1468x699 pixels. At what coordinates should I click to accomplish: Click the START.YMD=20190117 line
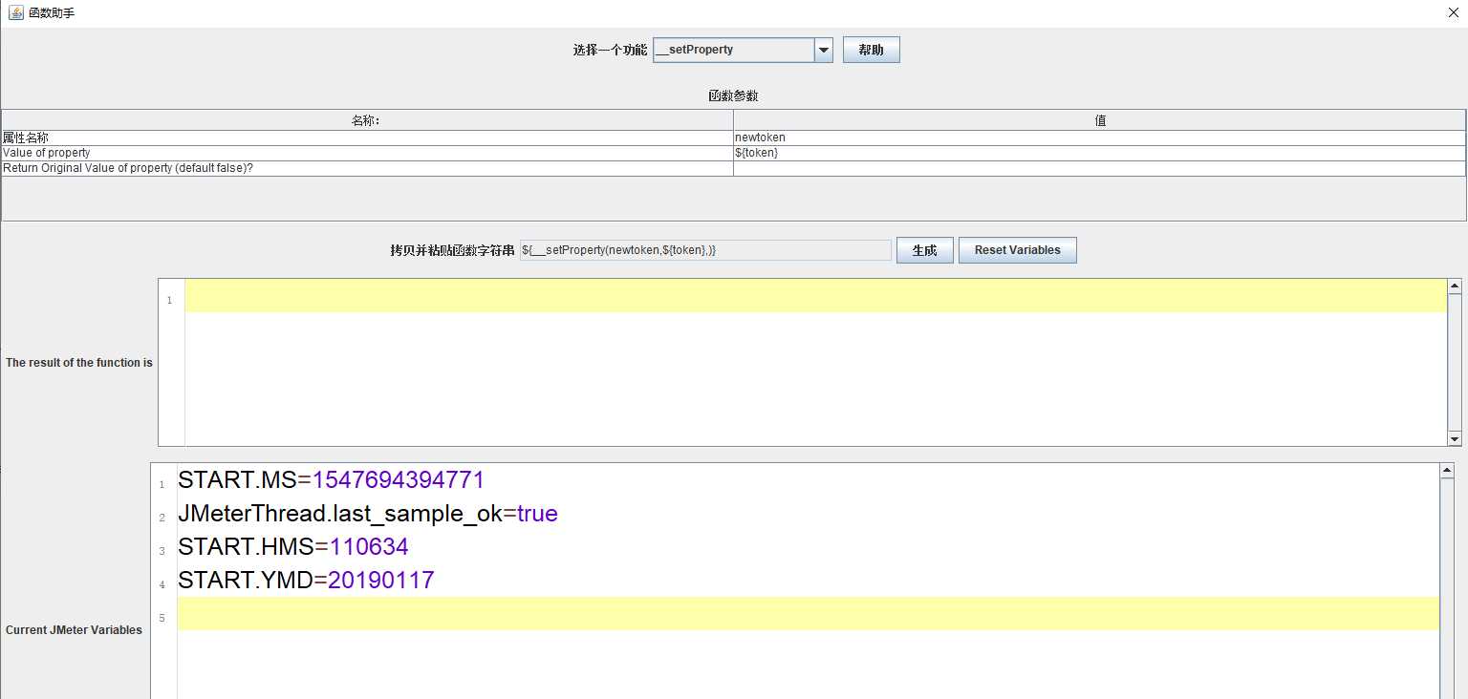pos(306,581)
